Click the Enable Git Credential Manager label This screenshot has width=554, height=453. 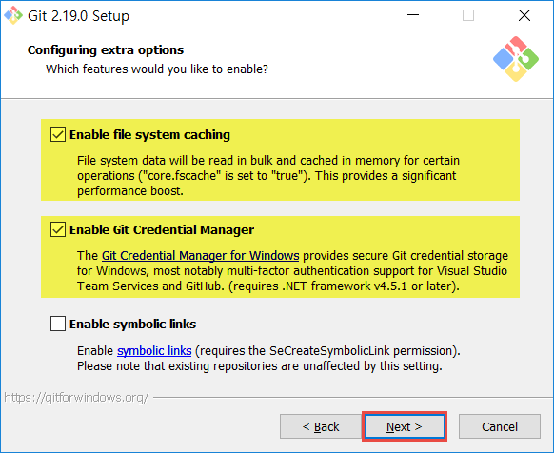tap(162, 229)
